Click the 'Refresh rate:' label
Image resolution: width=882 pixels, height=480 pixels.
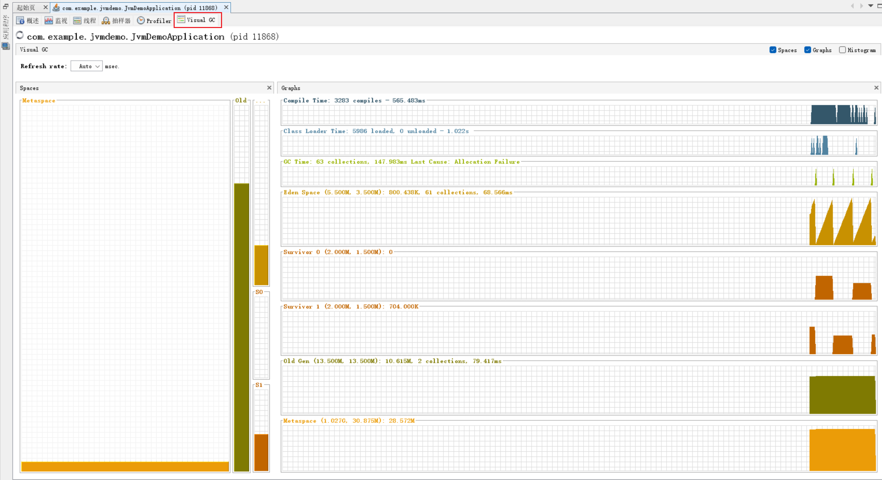coord(44,66)
